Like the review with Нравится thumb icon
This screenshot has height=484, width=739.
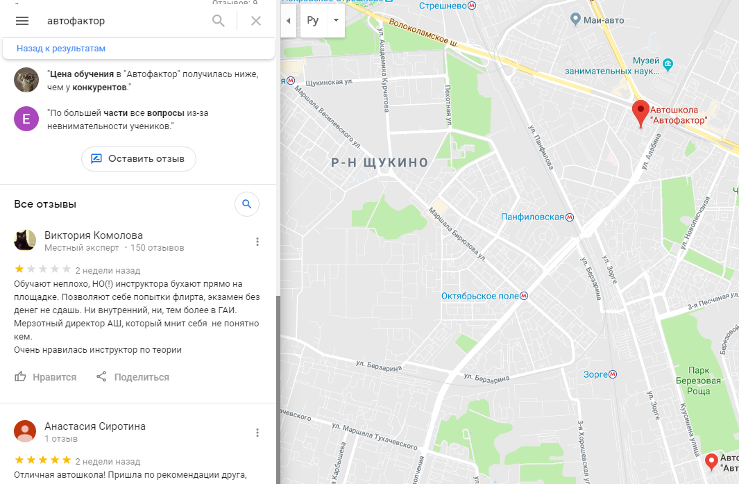[45, 377]
